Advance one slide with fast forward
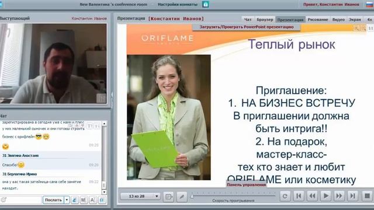Image resolution: width=374 pixels, height=210 pixels. click(339, 196)
